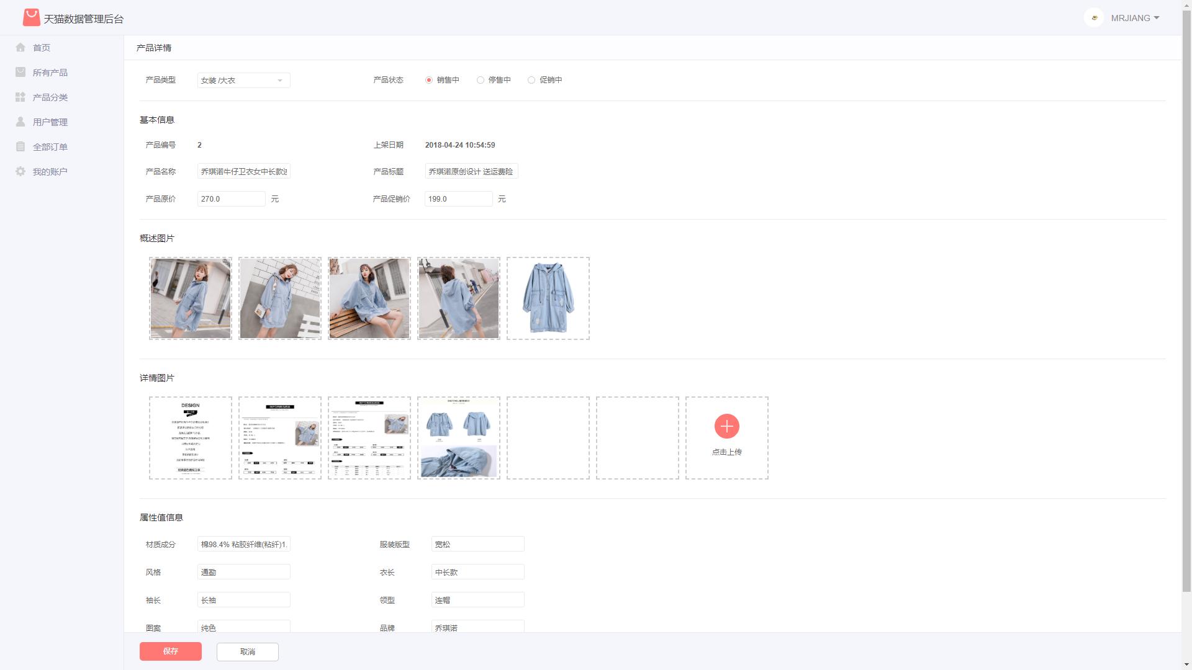Select the 促销中 product status radio button
Image resolution: width=1192 pixels, height=670 pixels.
pyautogui.click(x=531, y=79)
